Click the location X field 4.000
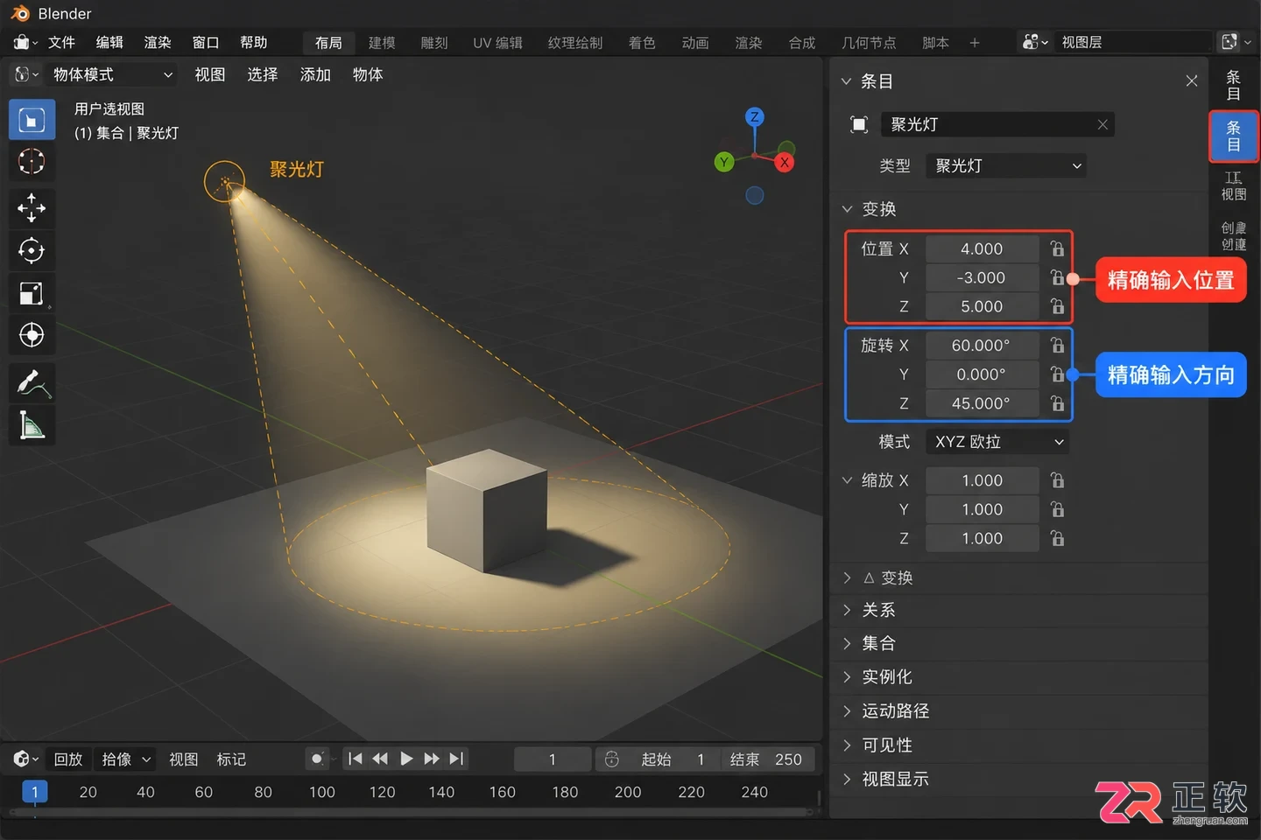1261x840 pixels. pos(982,248)
